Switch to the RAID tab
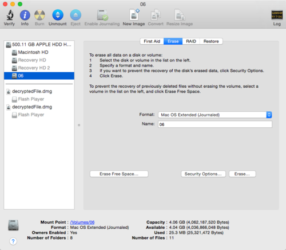This screenshot has width=286, height=250. click(191, 41)
